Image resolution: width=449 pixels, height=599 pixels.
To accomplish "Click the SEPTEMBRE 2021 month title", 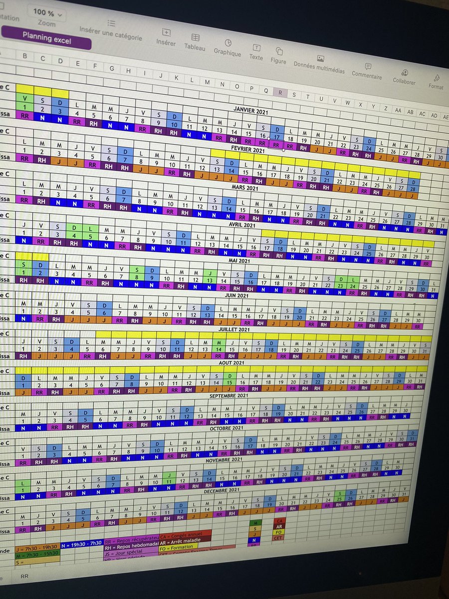I will [x=228, y=395].
